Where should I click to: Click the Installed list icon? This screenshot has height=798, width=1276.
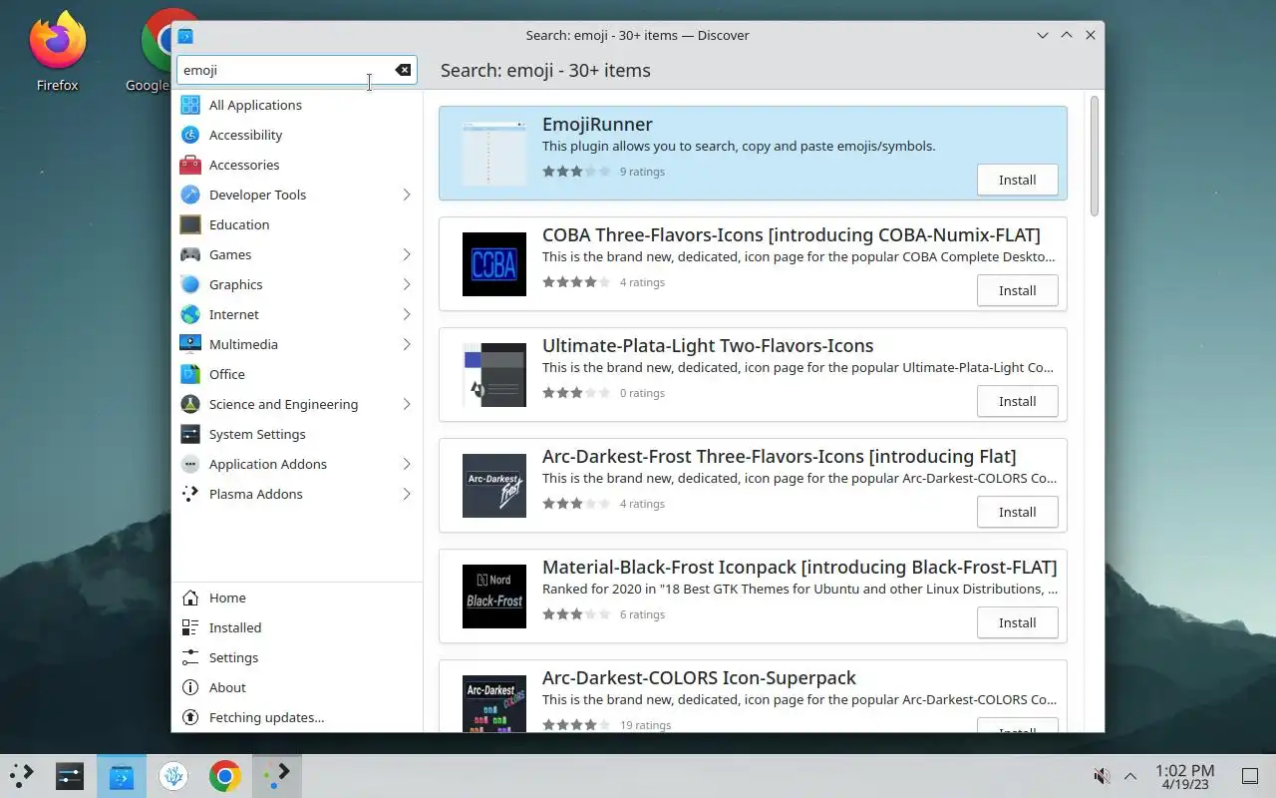190,627
